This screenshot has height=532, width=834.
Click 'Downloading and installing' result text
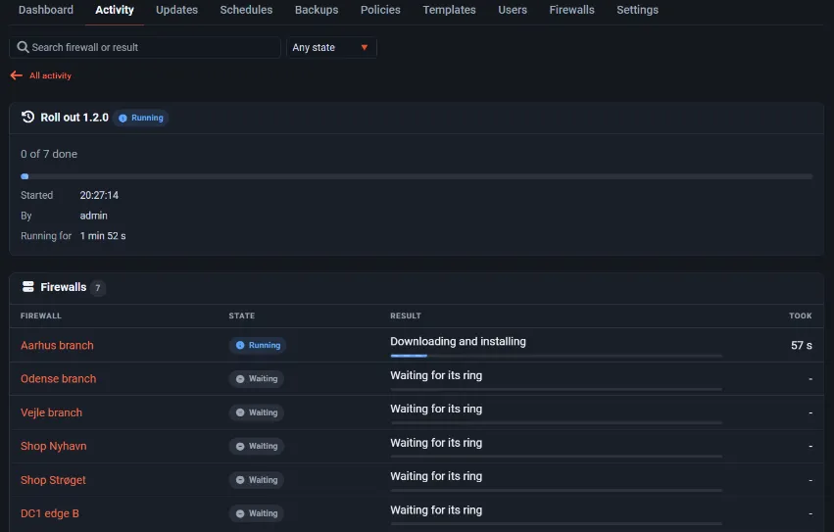tap(458, 342)
